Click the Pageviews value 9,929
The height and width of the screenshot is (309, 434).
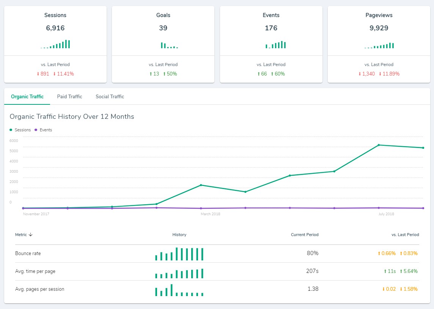point(379,28)
